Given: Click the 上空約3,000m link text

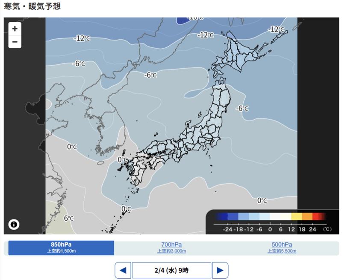Looking at the screenshot, I should pyautogui.click(x=171, y=251).
